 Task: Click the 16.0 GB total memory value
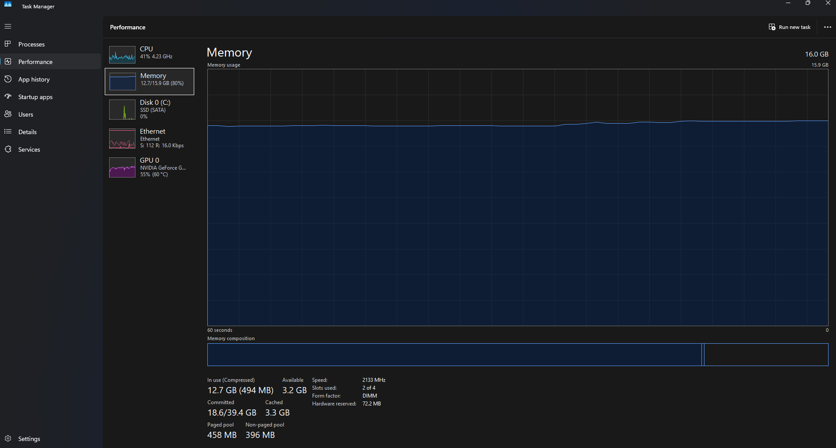[817, 54]
